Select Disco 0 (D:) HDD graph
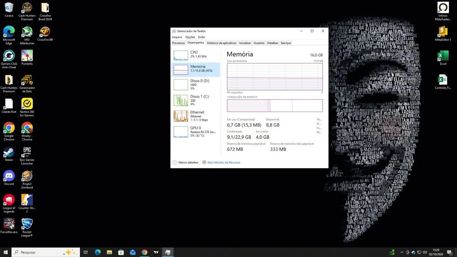 click(x=195, y=85)
